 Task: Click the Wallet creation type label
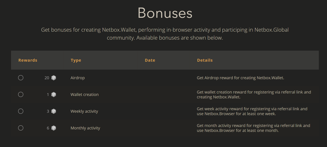click(84, 95)
